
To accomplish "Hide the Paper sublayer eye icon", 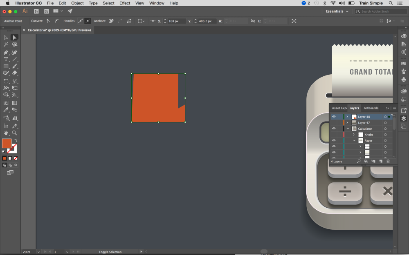I will point(334,140).
